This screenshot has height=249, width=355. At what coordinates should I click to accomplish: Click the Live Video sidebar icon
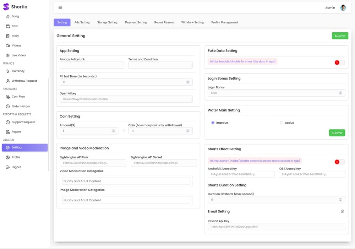pyautogui.click(x=8, y=55)
